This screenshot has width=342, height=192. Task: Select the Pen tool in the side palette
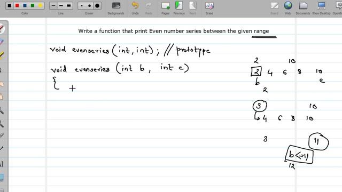point(2,29)
